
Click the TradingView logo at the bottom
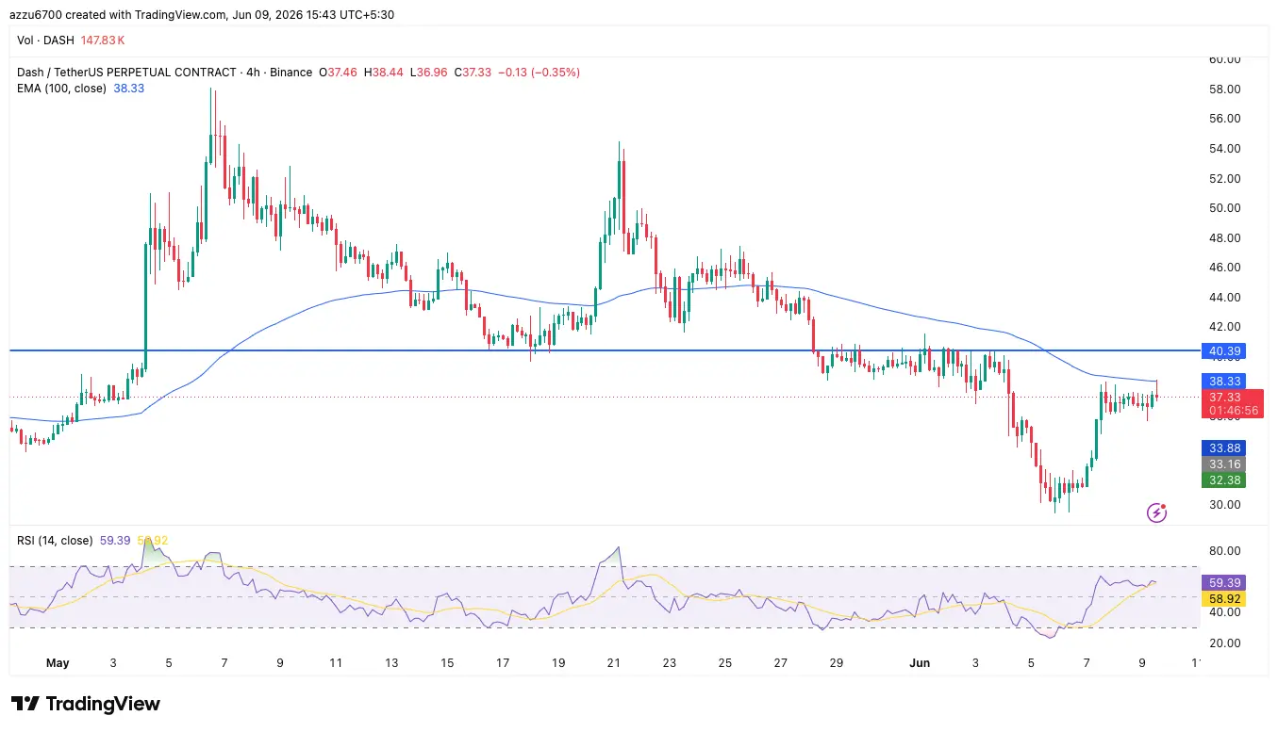[85, 704]
